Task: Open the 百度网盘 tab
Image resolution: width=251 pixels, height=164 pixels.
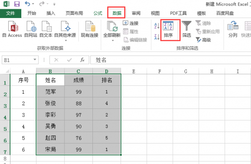Action: tap(225, 13)
